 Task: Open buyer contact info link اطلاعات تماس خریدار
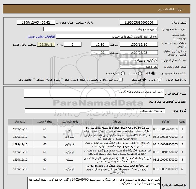tap(41, 37)
